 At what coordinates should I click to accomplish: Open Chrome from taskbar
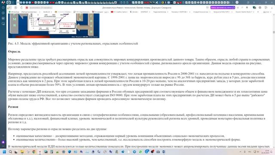34,152
